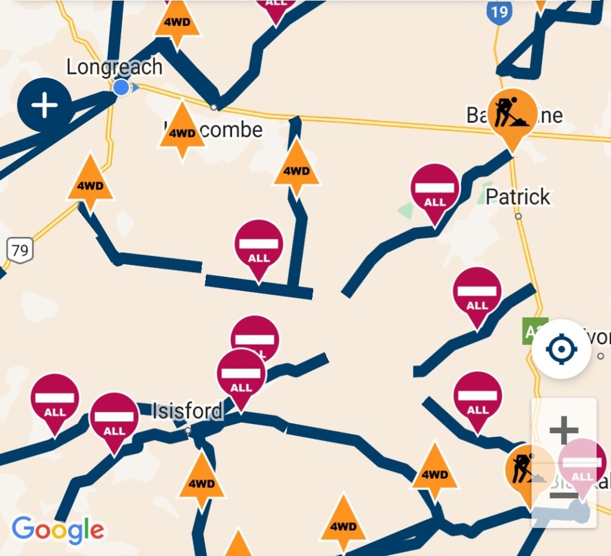Open the Google logo link
611x556 pixels.
tap(58, 530)
